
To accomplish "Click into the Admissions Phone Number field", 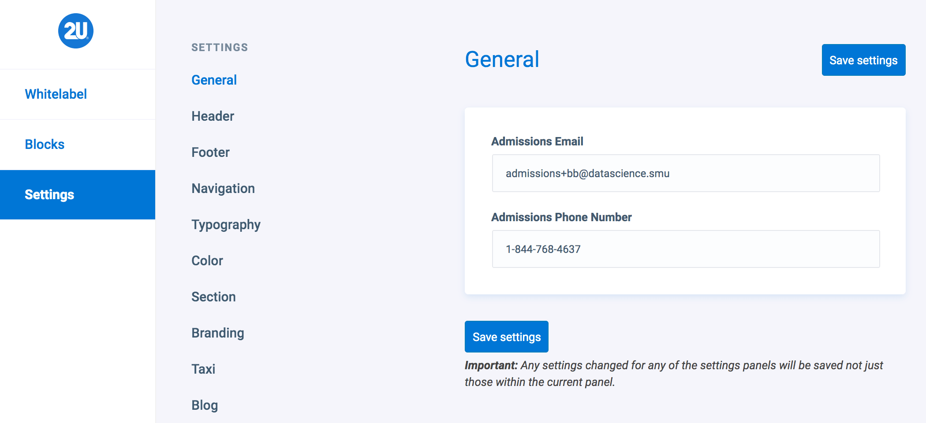I will click(x=686, y=249).
